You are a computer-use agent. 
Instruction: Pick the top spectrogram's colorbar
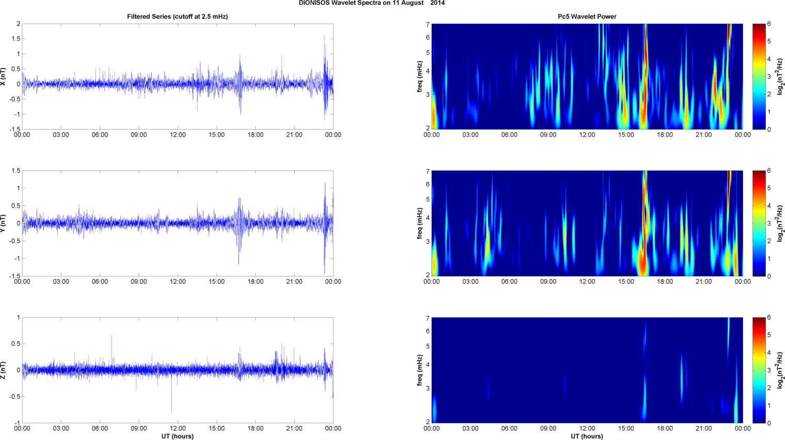pyautogui.click(x=759, y=76)
